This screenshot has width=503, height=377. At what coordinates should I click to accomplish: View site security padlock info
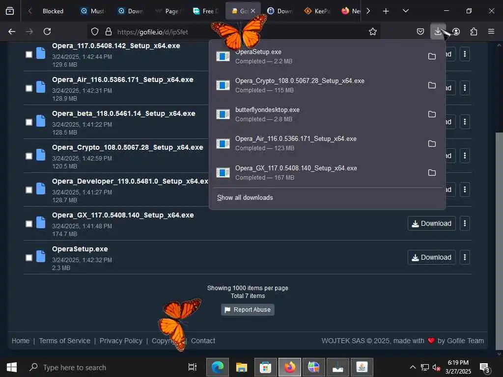(x=109, y=31)
